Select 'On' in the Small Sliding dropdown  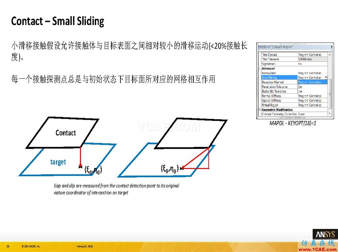312,87
